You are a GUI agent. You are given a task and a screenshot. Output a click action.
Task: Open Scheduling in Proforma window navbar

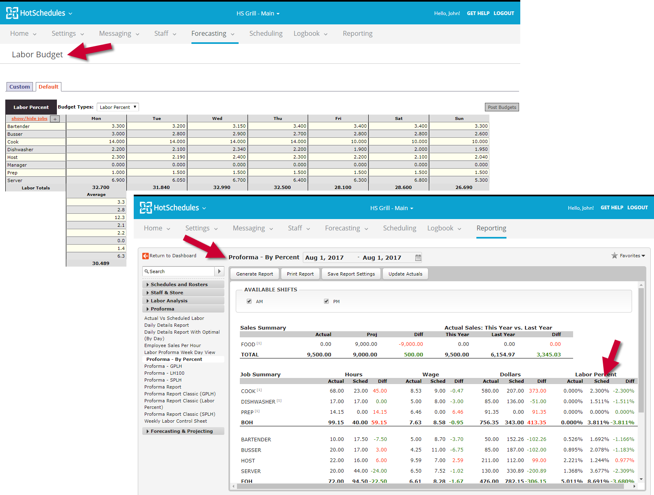coord(400,228)
